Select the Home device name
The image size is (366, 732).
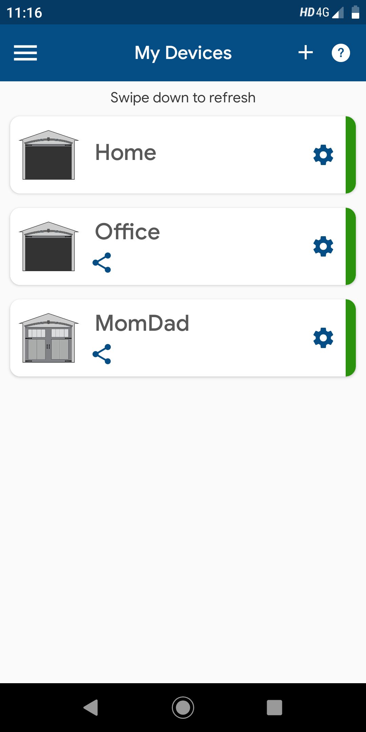[x=126, y=152]
